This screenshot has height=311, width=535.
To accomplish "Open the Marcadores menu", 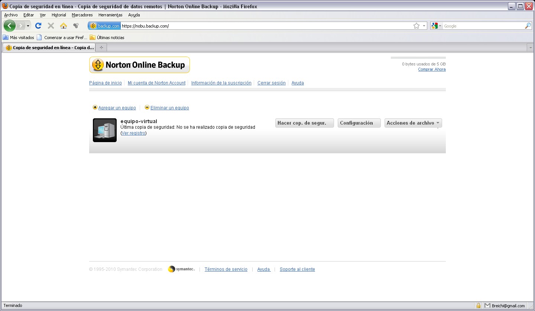I will click(x=82, y=15).
